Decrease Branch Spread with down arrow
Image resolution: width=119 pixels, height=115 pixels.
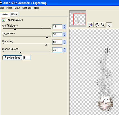pyautogui.click(x=64, y=51)
